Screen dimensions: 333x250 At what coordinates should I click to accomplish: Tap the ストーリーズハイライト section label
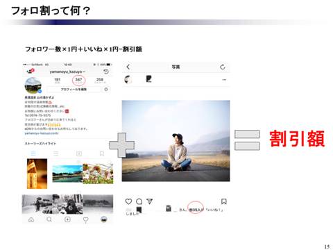click(x=40, y=144)
